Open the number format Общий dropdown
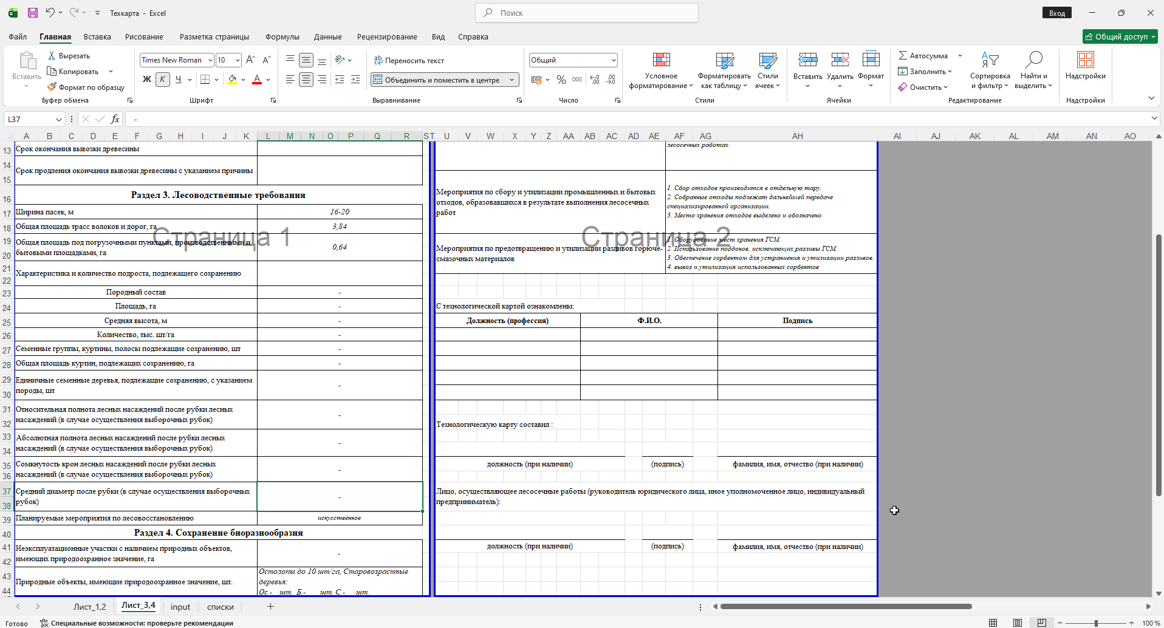 (x=614, y=60)
